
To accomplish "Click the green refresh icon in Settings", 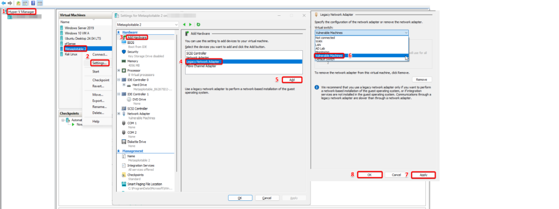I will 199,25.
